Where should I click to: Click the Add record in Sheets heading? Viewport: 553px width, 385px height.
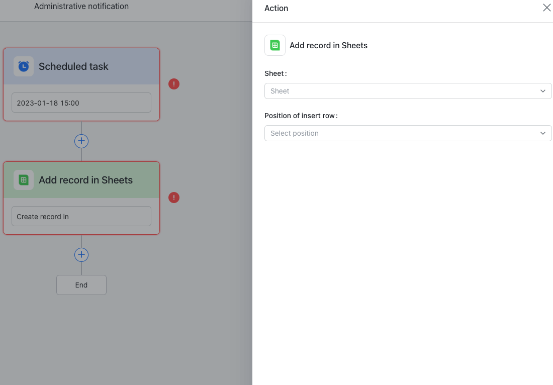pos(328,45)
